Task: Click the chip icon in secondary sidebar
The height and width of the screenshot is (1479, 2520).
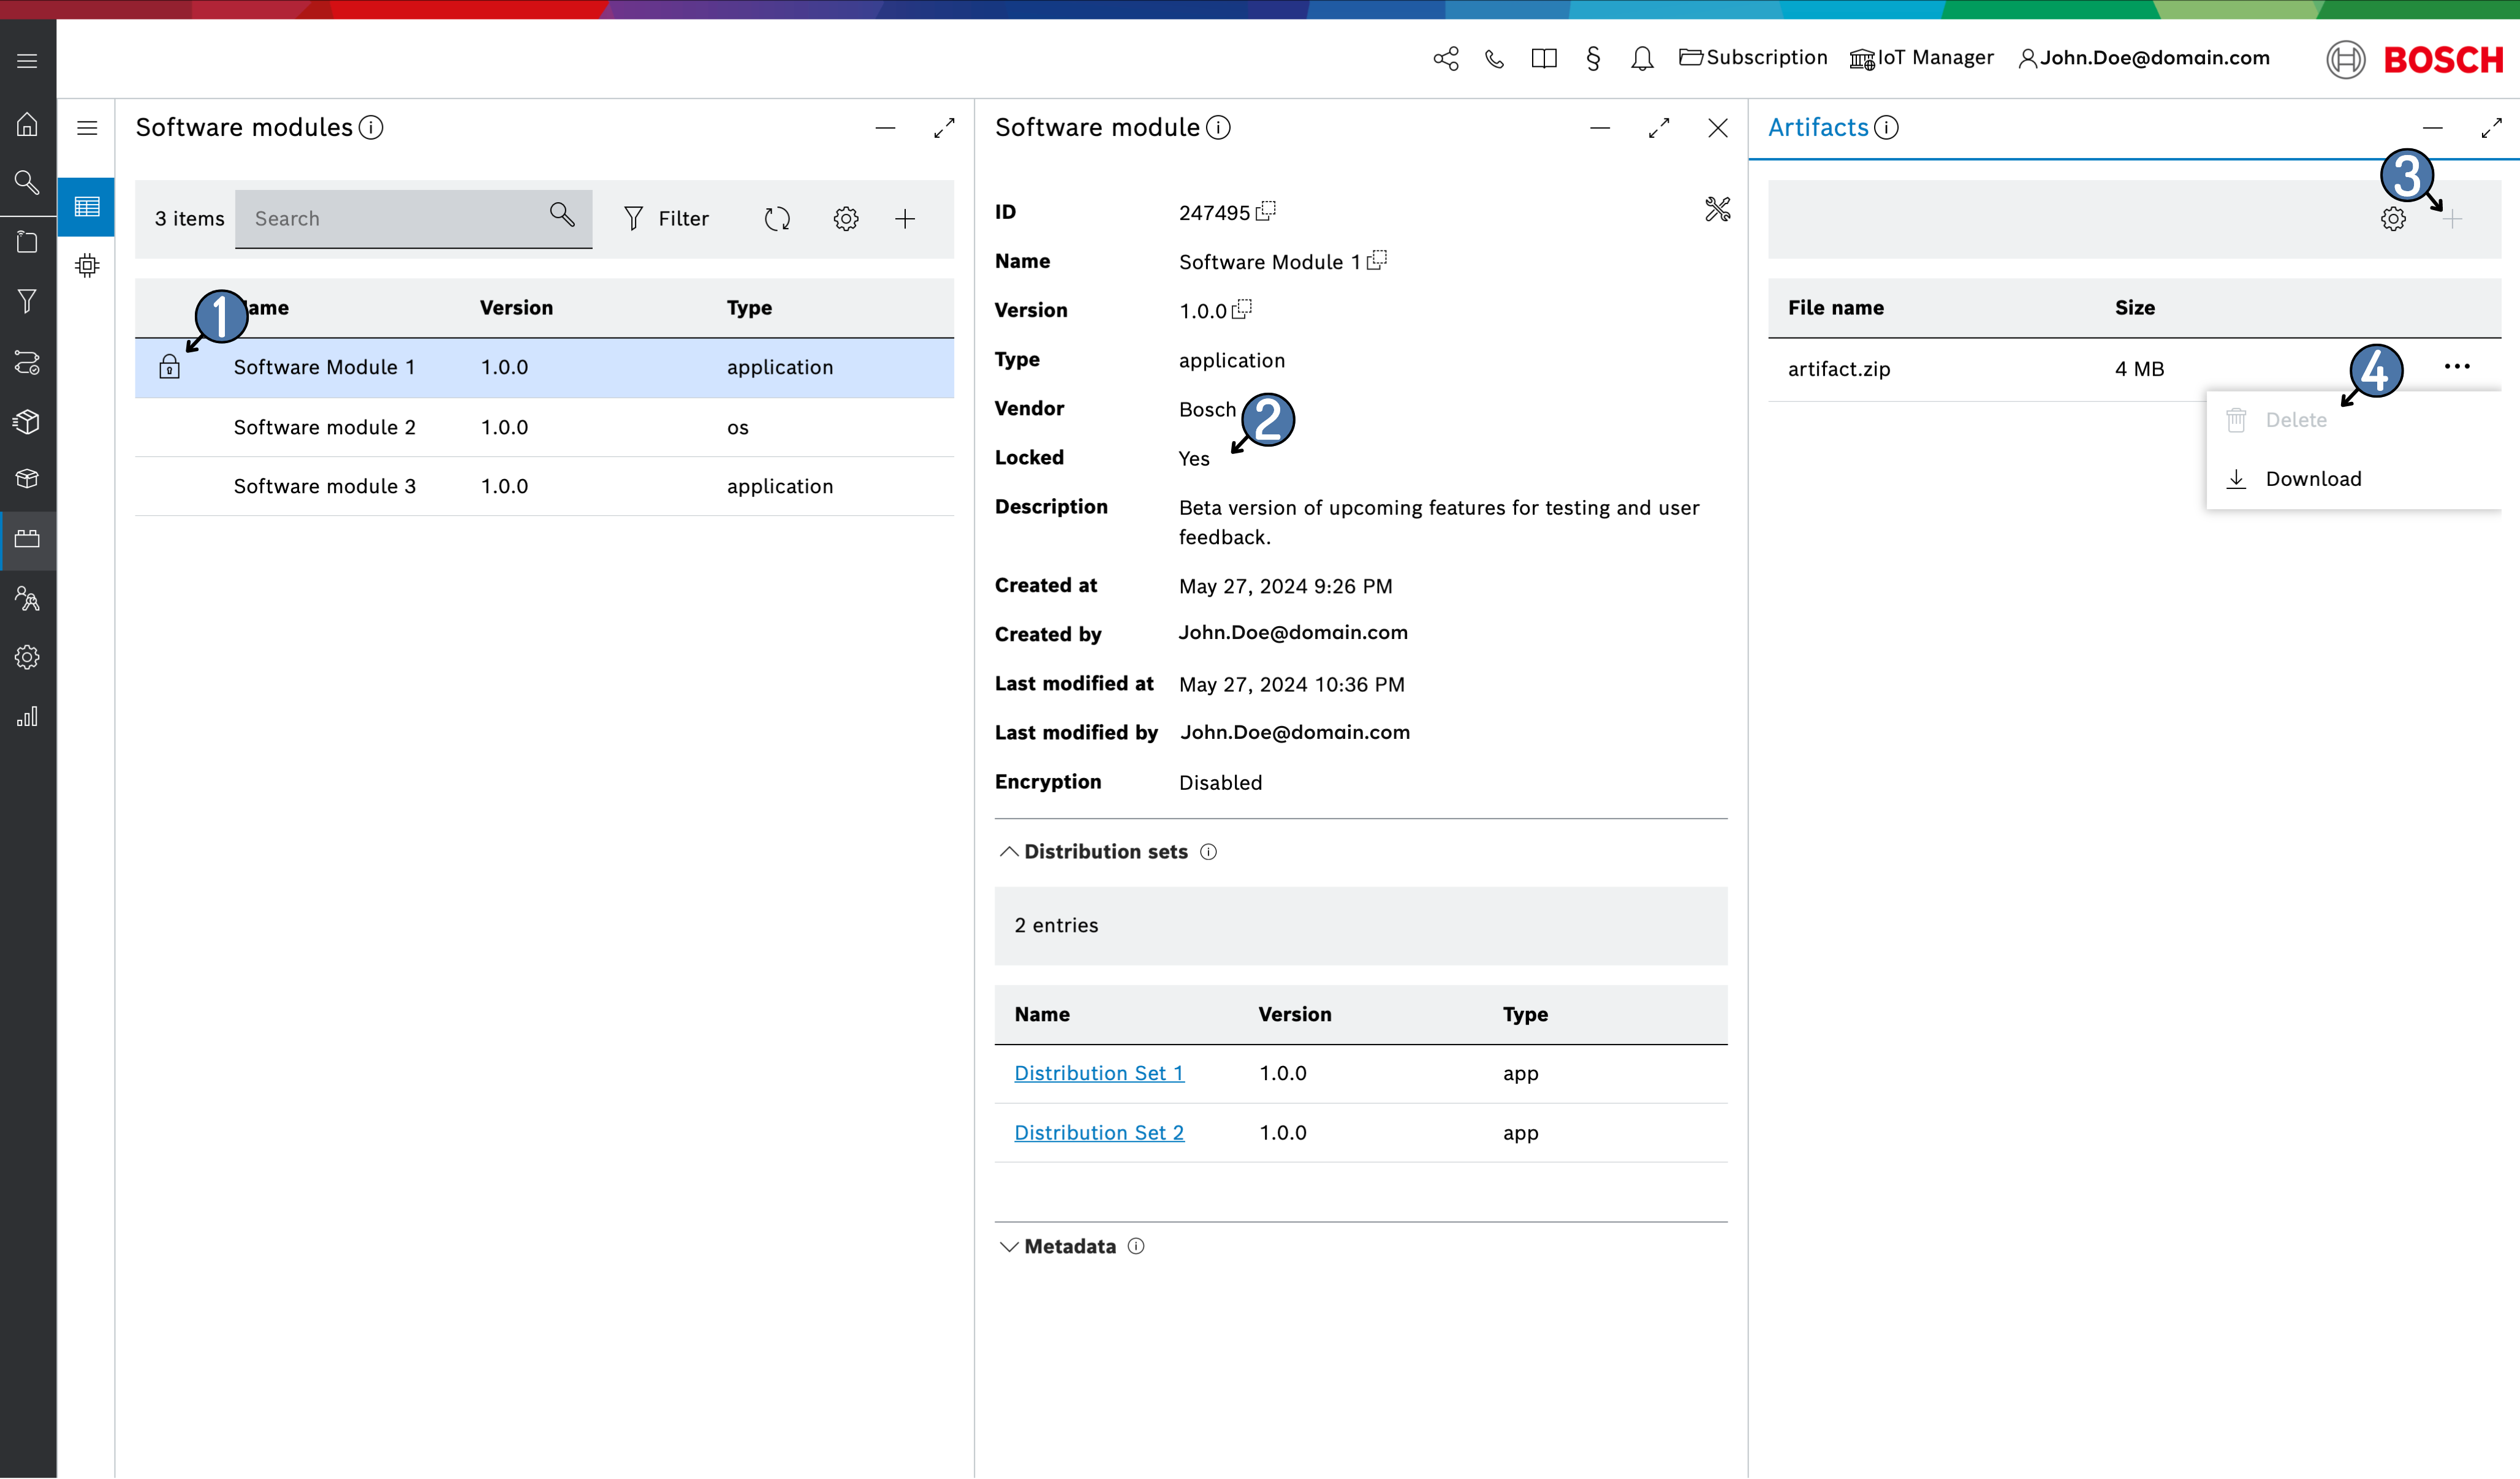Action: click(x=87, y=266)
